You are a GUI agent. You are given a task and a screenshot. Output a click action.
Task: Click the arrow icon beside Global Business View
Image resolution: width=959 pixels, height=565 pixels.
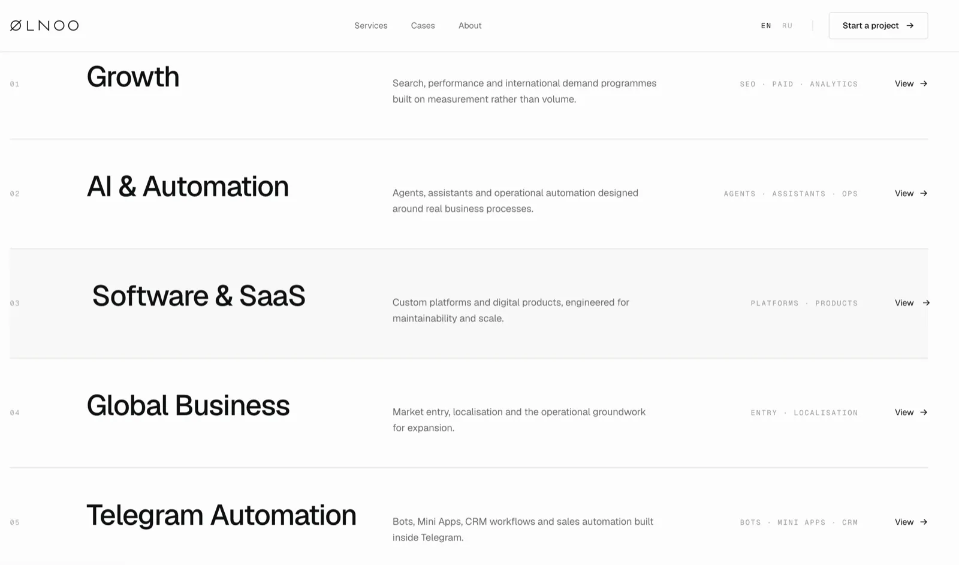(924, 412)
